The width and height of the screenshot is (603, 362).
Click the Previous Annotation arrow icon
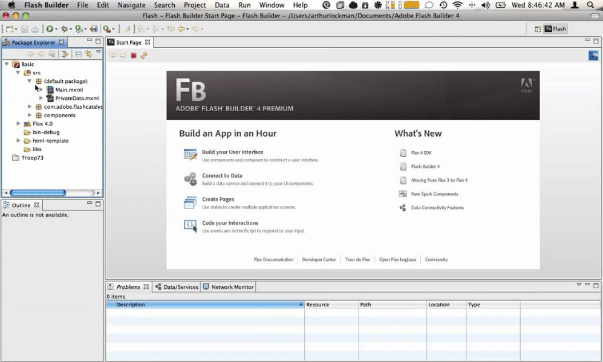155,29
